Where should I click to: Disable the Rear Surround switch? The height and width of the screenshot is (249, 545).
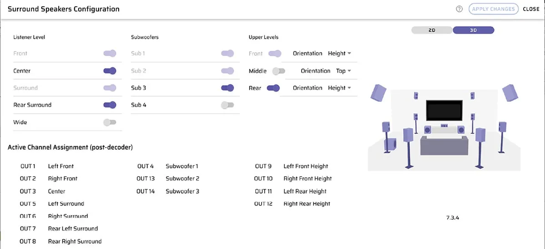pos(110,105)
